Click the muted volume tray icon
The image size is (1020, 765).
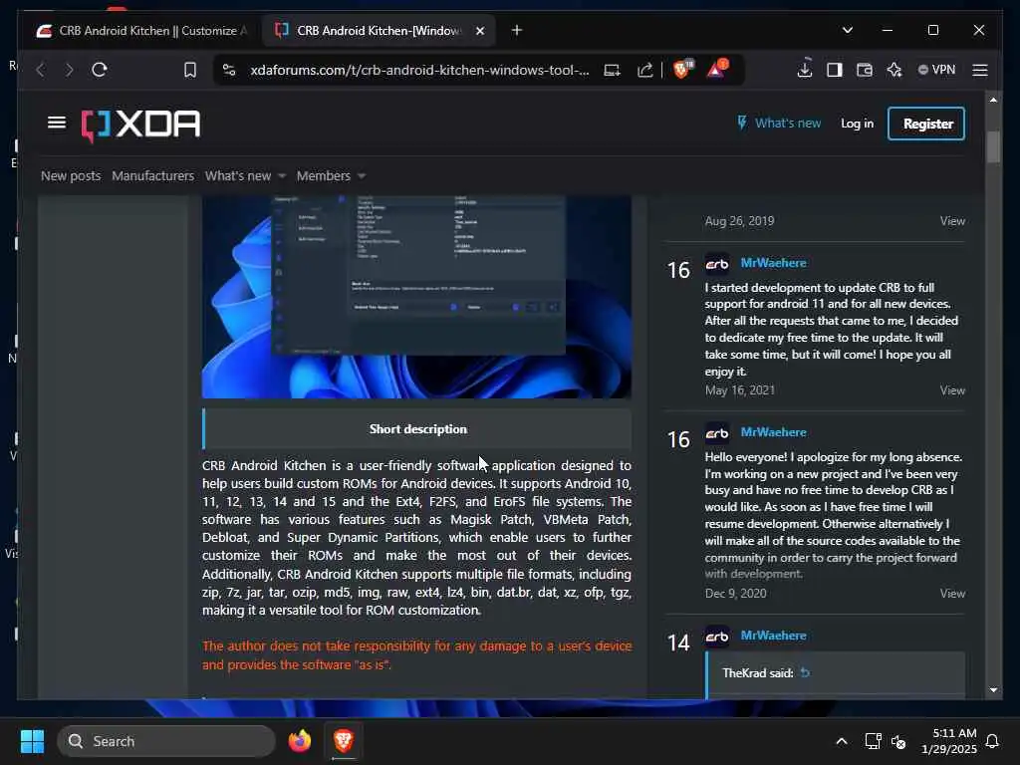click(x=899, y=741)
